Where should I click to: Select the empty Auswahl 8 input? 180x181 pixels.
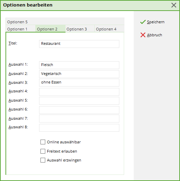coord(79,128)
